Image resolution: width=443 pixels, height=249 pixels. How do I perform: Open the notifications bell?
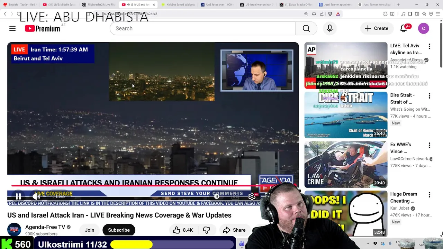pos(404,28)
